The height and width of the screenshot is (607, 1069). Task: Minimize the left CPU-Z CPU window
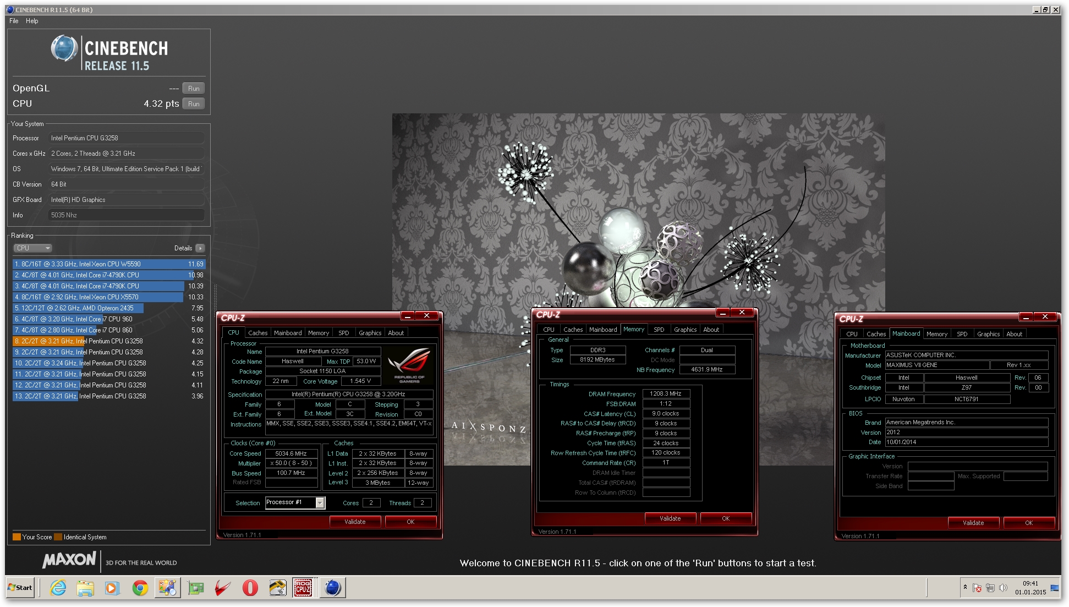(x=408, y=316)
